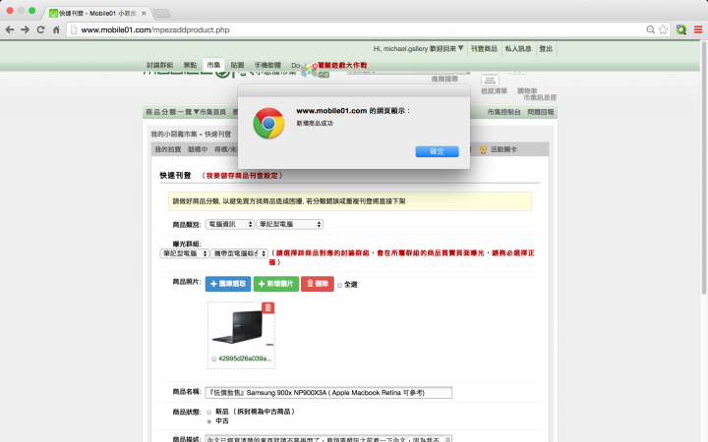Click the browser back arrow
708x442 pixels.
click(x=10, y=29)
